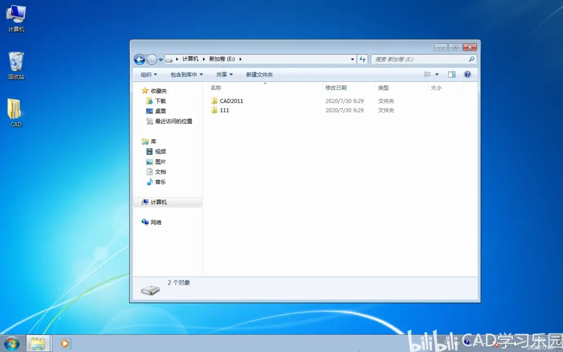Click the drive icon in the details pane
The width and height of the screenshot is (563, 352).
pos(150,290)
